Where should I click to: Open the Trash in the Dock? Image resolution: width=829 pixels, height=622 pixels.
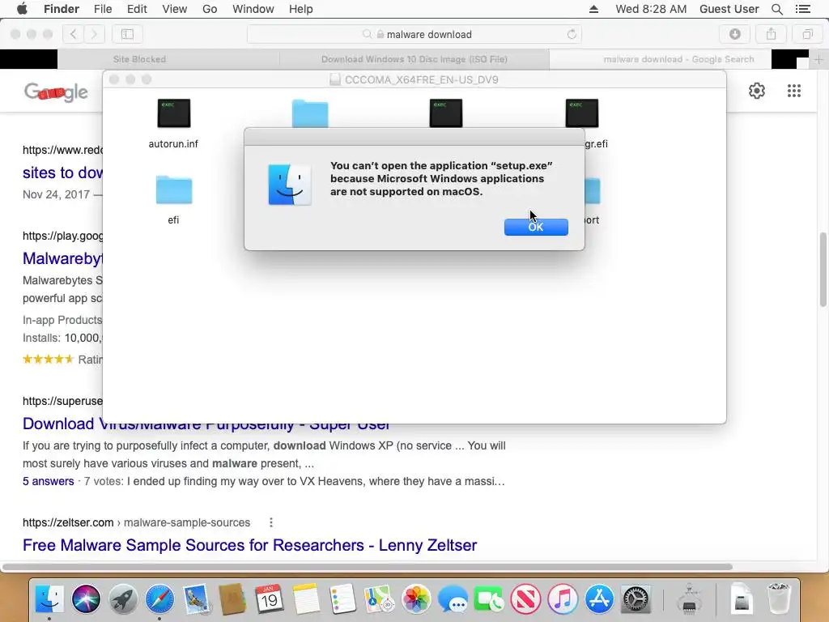click(x=779, y=599)
